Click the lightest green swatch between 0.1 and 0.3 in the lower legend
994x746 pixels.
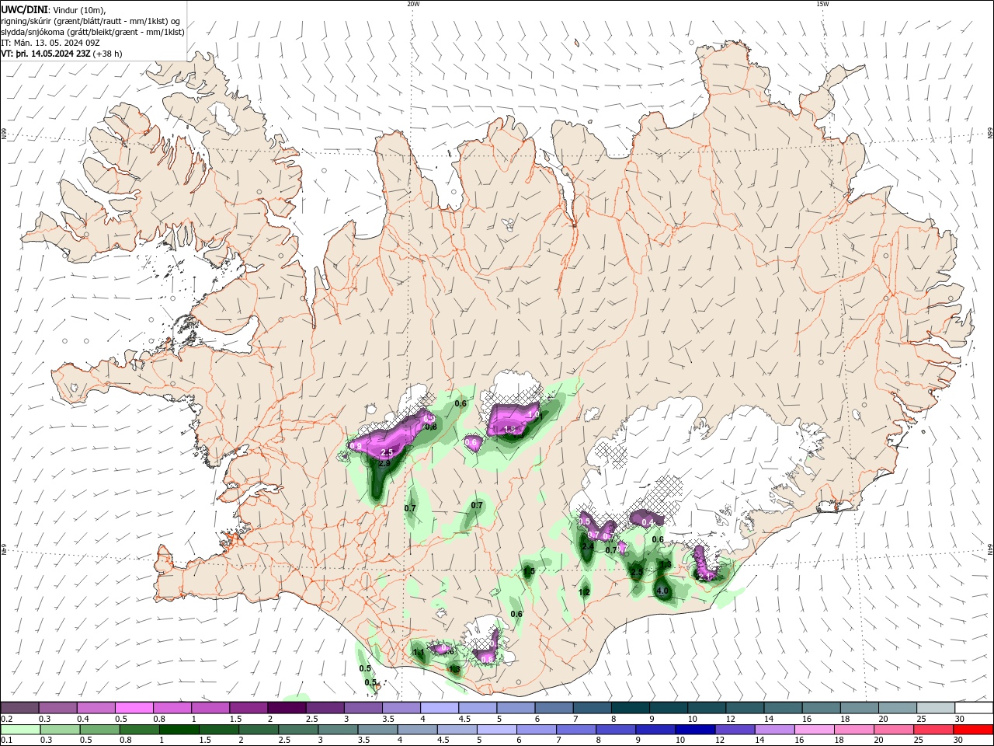(x=19, y=730)
